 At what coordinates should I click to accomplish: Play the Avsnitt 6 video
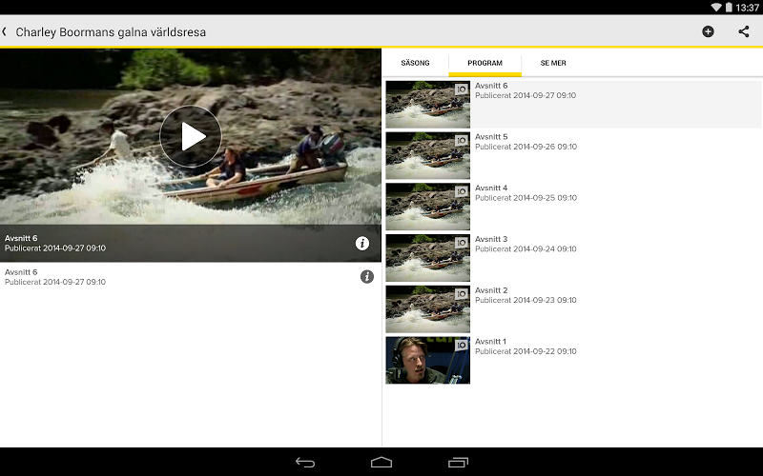191,136
